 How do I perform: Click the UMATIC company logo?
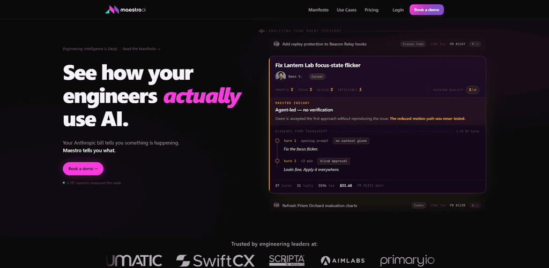(133, 261)
